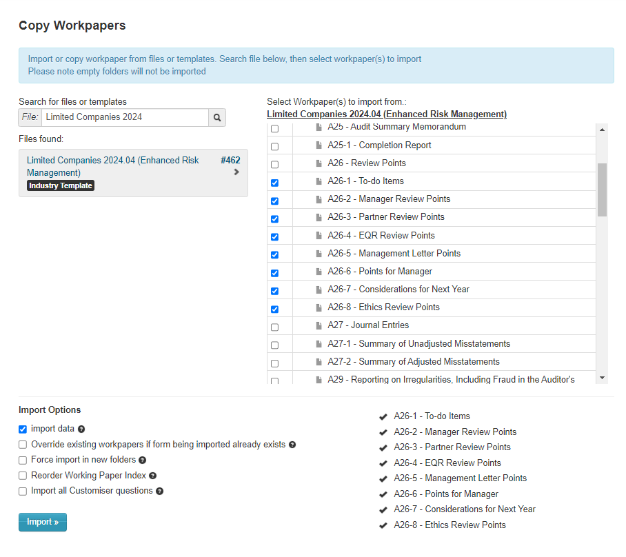Click the help icon beside "Override existing workpapers"
Image resolution: width=626 pixels, height=557 pixels.
(x=292, y=445)
